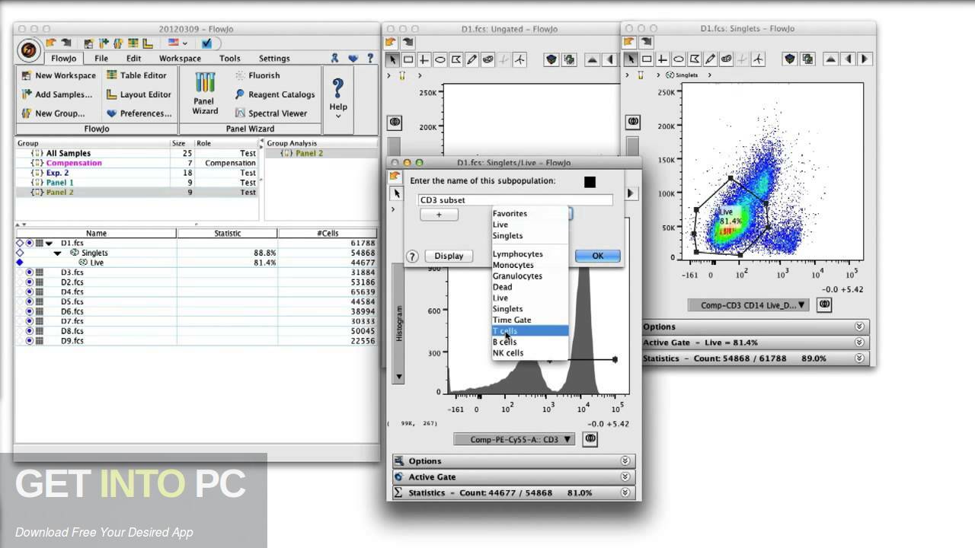Select the quadrant gate tool in Singlets window
The height and width of the screenshot is (548, 975).
click(x=662, y=59)
